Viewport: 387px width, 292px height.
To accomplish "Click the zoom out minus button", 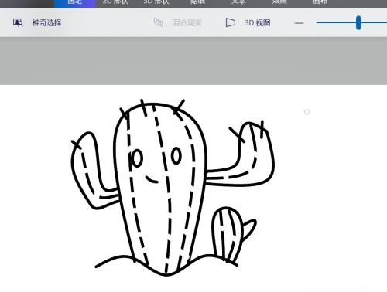I will 299,23.
